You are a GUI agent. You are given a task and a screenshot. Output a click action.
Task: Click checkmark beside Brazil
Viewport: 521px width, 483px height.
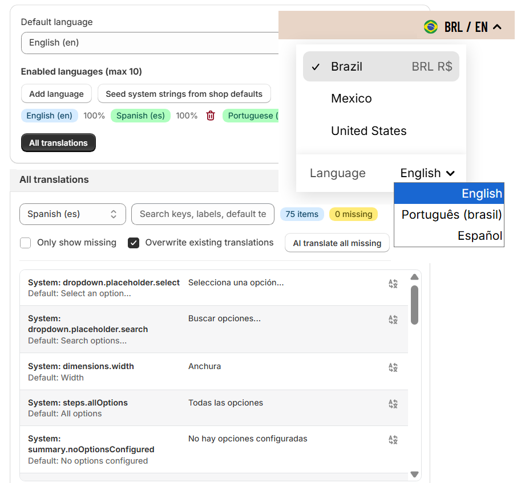[x=316, y=67]
